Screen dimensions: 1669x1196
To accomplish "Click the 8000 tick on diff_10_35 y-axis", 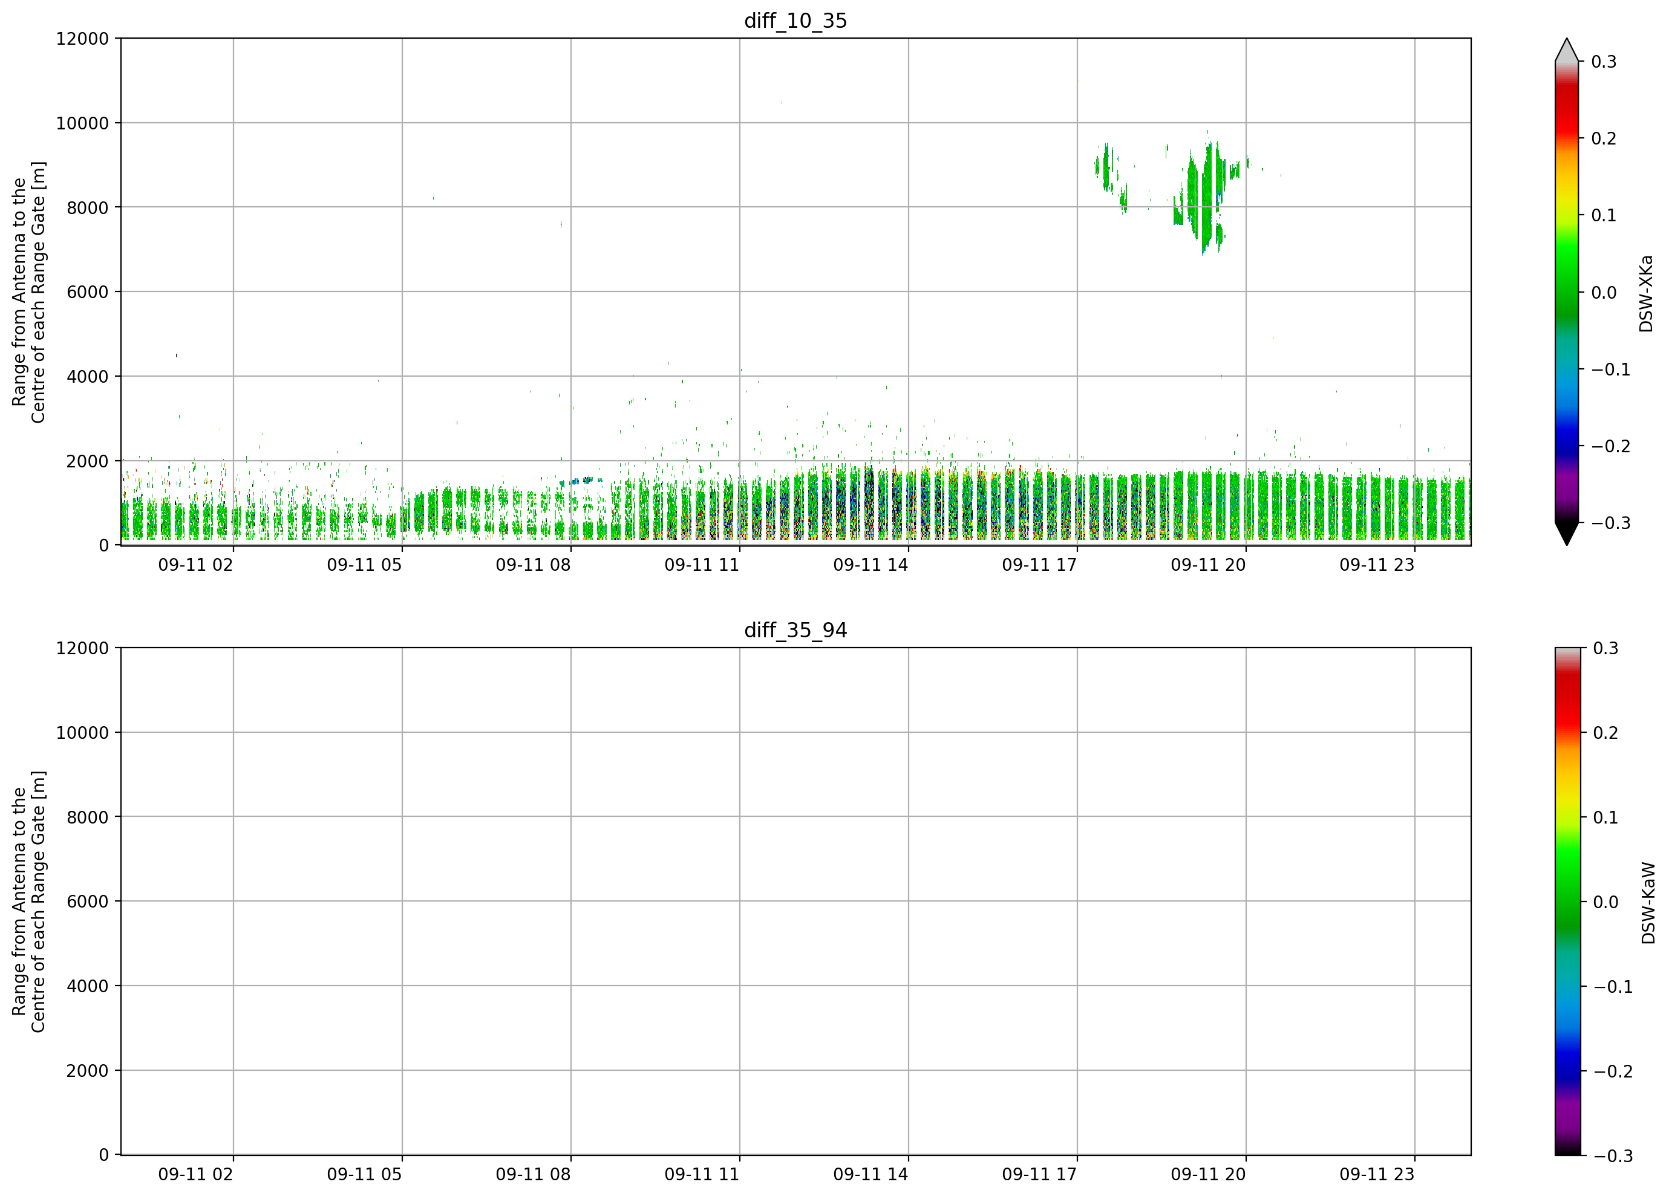I will coord(88,207).
